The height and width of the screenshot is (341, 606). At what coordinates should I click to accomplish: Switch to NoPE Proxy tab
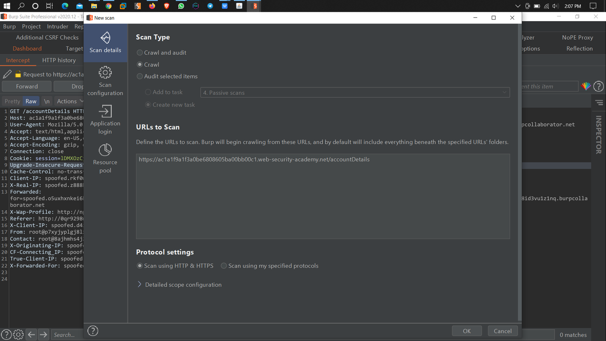pyautogui.click(x=578, y=38)
